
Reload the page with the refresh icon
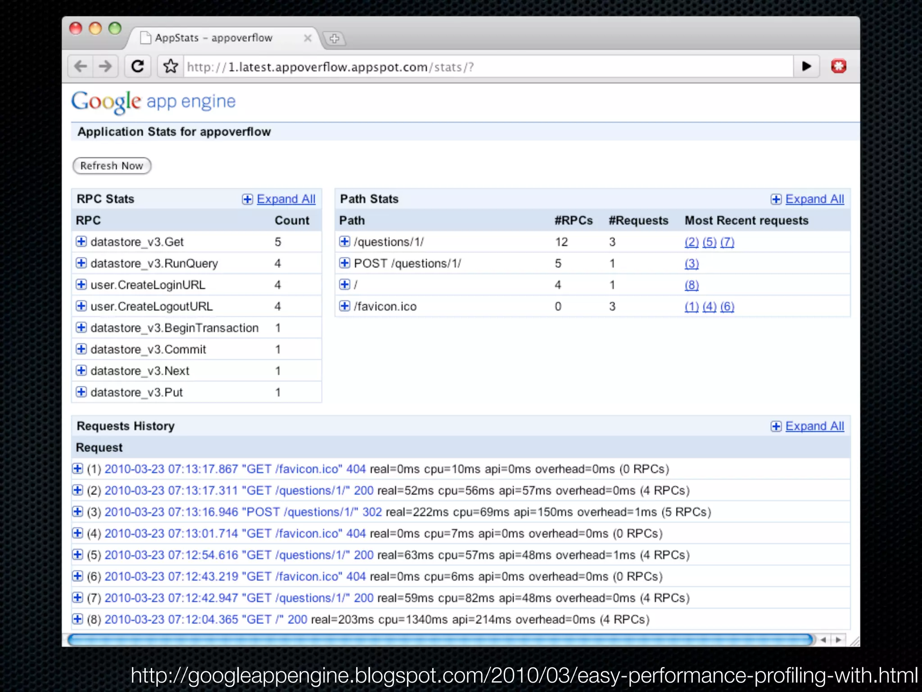[138, 67]
